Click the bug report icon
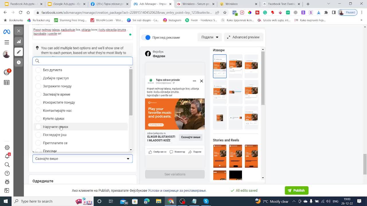This screenshot has height=206, width=367. pyautogui.click(x=7, y=182)
